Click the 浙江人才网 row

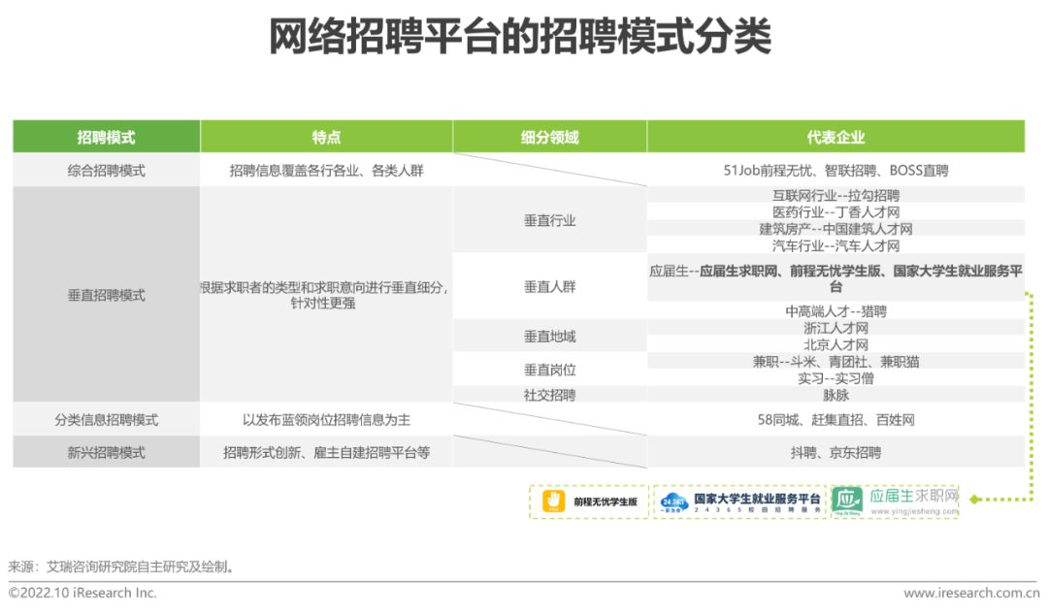point(835,328)
